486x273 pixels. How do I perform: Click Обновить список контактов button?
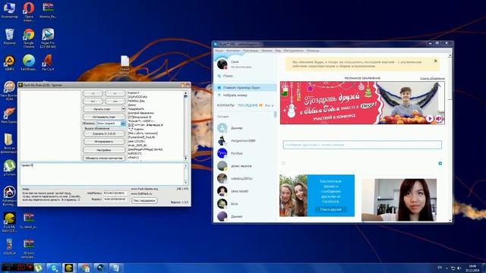[104, 158]
